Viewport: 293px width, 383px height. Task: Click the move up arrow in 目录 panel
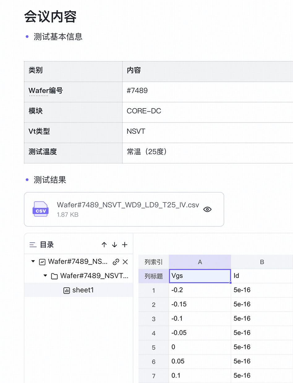click(104, 245)
